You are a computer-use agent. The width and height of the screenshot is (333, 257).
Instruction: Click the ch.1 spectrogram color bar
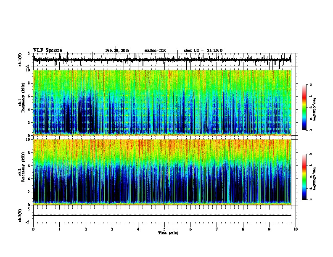click(x=304, y=108)
